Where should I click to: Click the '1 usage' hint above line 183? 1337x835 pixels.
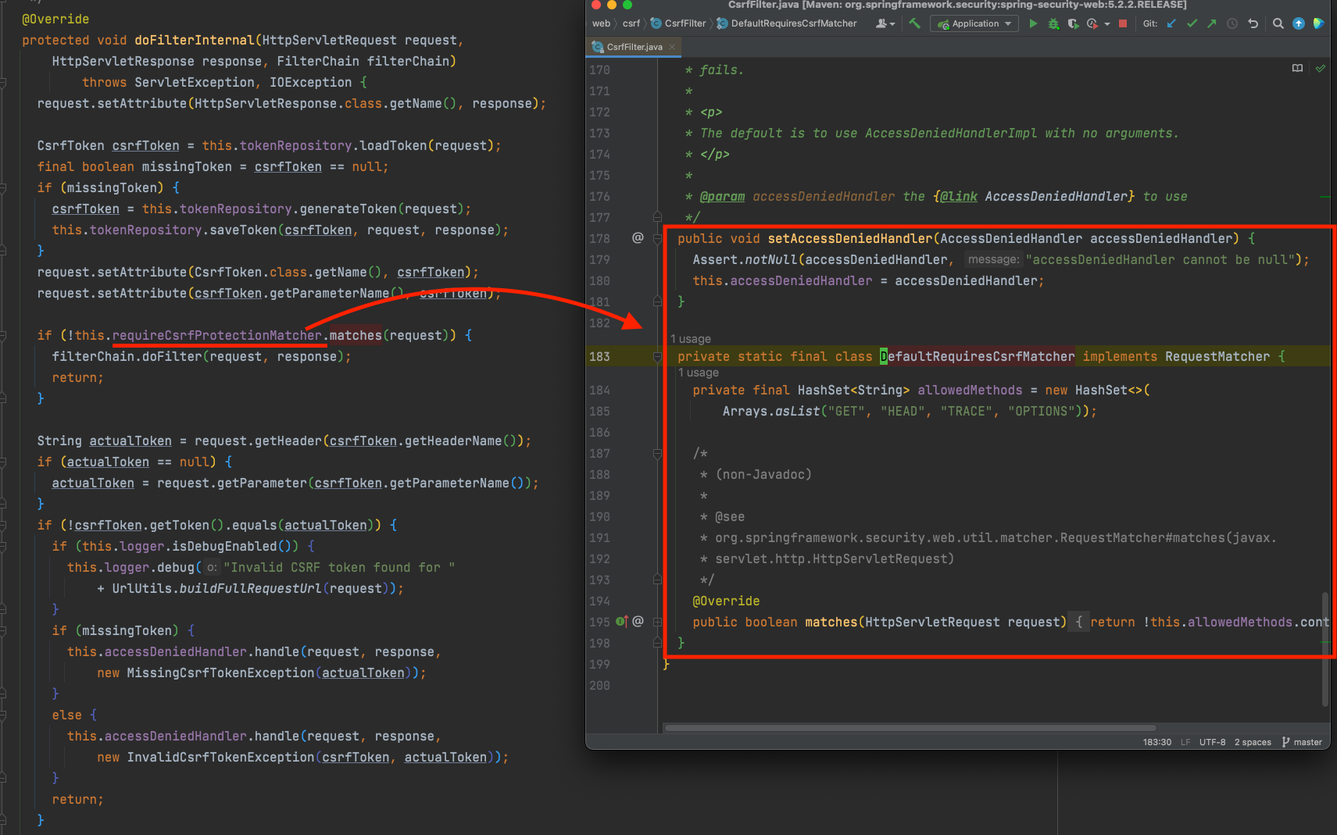click(x=691, y=339)
